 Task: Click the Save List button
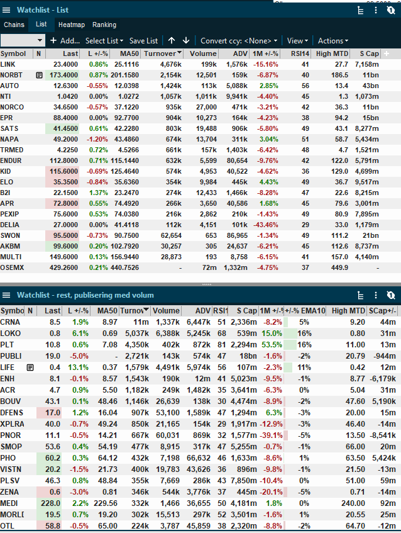pyautogui.click(x=144, y=41)
